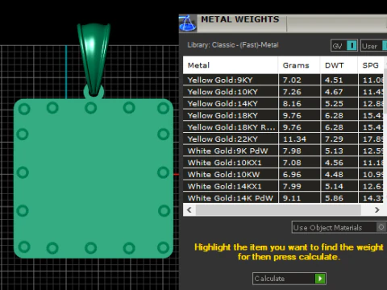
Task: Click the square pendant plate body
Action: 94,179
